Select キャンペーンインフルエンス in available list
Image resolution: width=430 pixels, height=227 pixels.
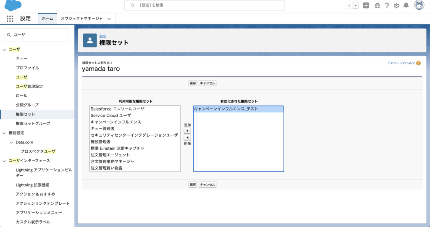pos(135,122)
